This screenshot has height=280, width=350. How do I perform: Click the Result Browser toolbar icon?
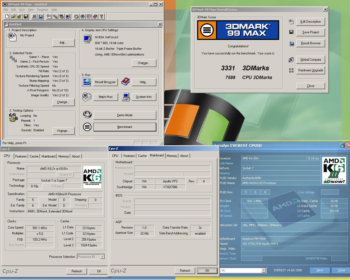(40, 17)
